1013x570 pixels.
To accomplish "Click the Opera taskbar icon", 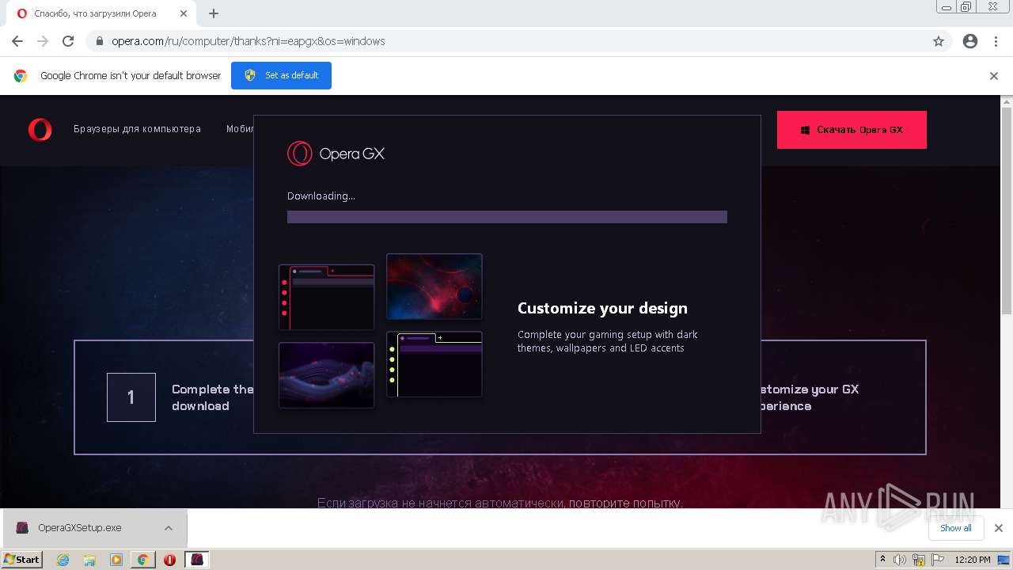I will click(x=169, y=560).
